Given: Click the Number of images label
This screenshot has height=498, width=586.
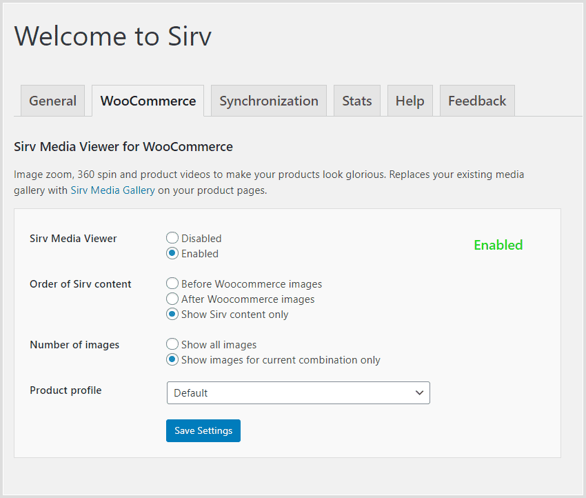Looking at the screenshot, I should 74,345.
